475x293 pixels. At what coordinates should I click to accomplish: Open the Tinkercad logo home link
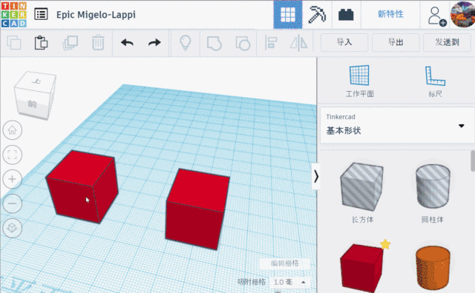pyautogui.click(x=14, y=15)
